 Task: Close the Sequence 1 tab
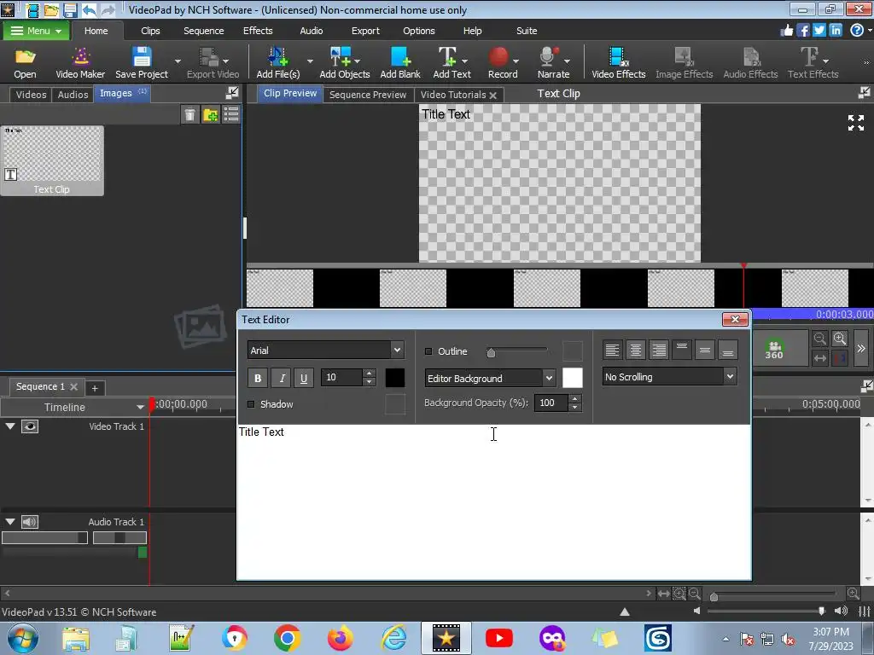coord(73,386)
